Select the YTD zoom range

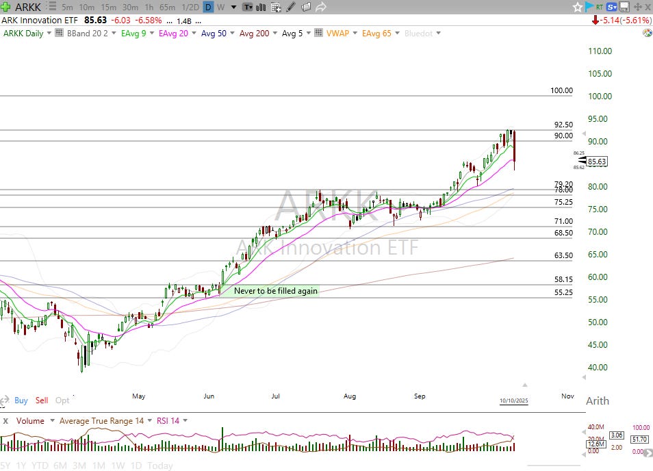pyautogui.click(x=40, y=466)
